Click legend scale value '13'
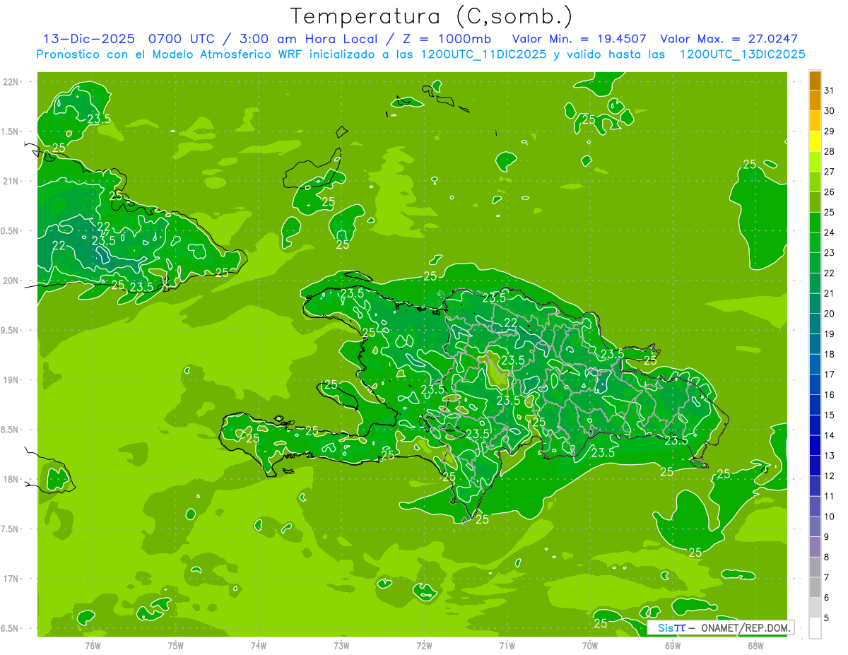Screen dimensions: 848x655 click(x=830, y=456)
